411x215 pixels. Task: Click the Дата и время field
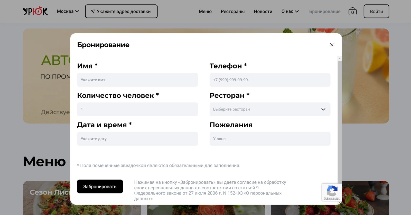(x=137, y=139)
